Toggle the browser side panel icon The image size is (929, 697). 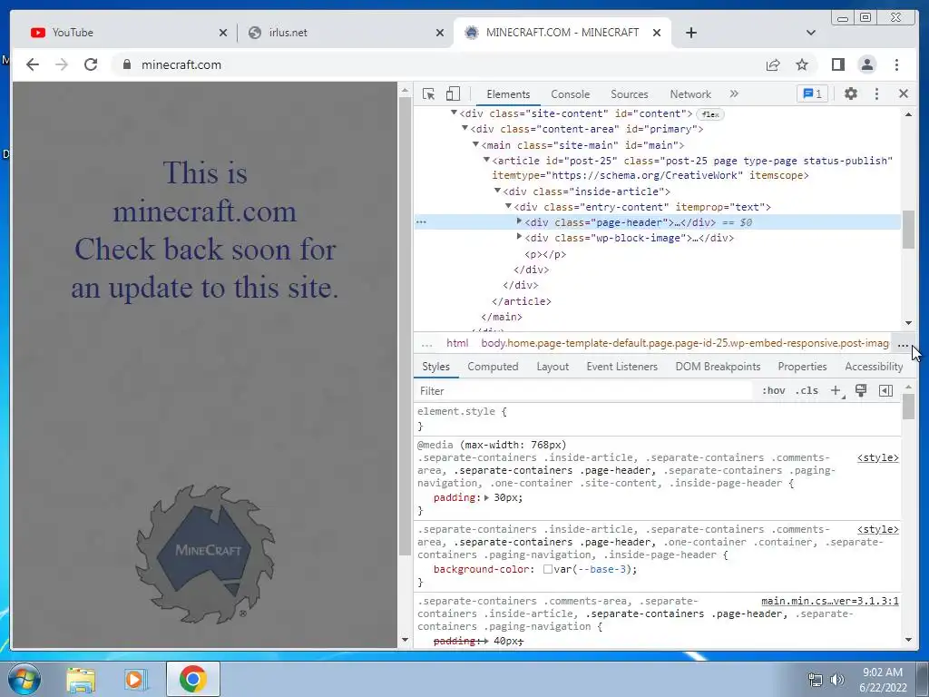(x=837, y=64)
